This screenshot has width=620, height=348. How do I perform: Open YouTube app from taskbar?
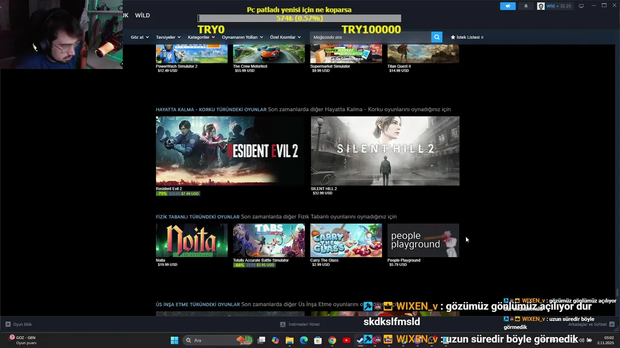tap(346, 340)
